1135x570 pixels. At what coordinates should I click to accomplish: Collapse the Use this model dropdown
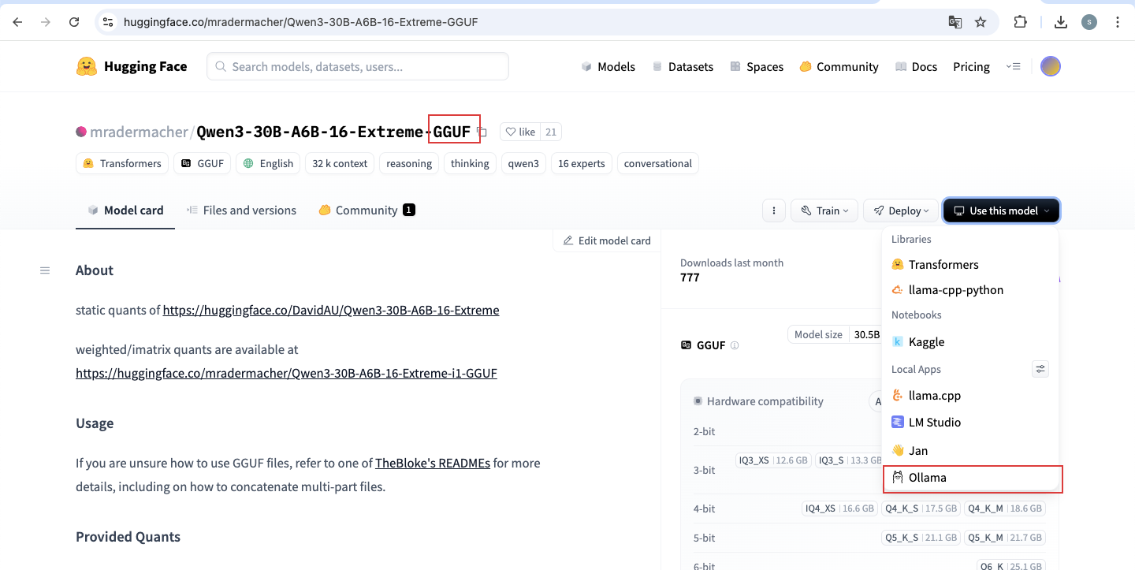pyautogui.click(x=1002, y=210)
